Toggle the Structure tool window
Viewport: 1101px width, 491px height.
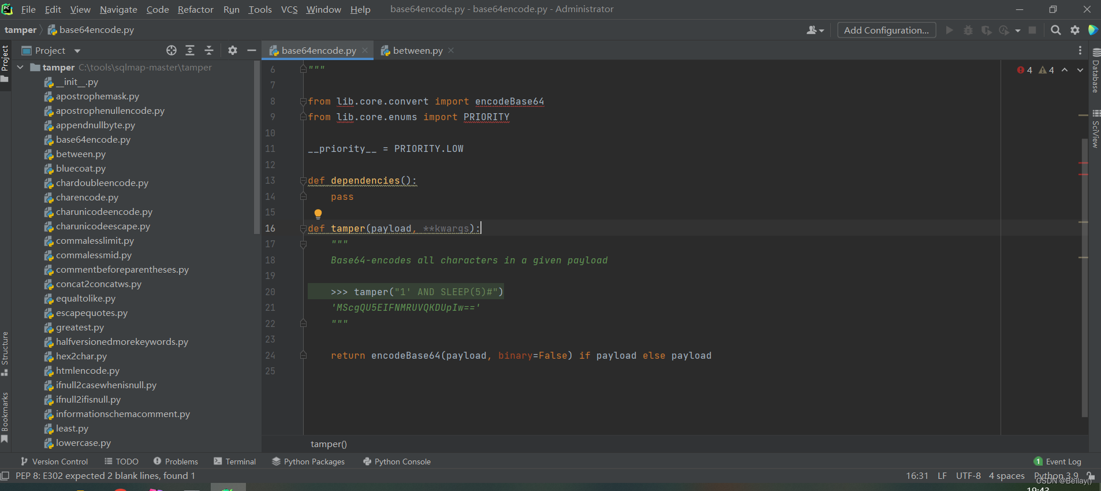[x=5, y=354]
